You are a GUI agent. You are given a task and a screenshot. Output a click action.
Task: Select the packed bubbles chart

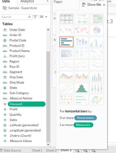click(x=97, y=100)
